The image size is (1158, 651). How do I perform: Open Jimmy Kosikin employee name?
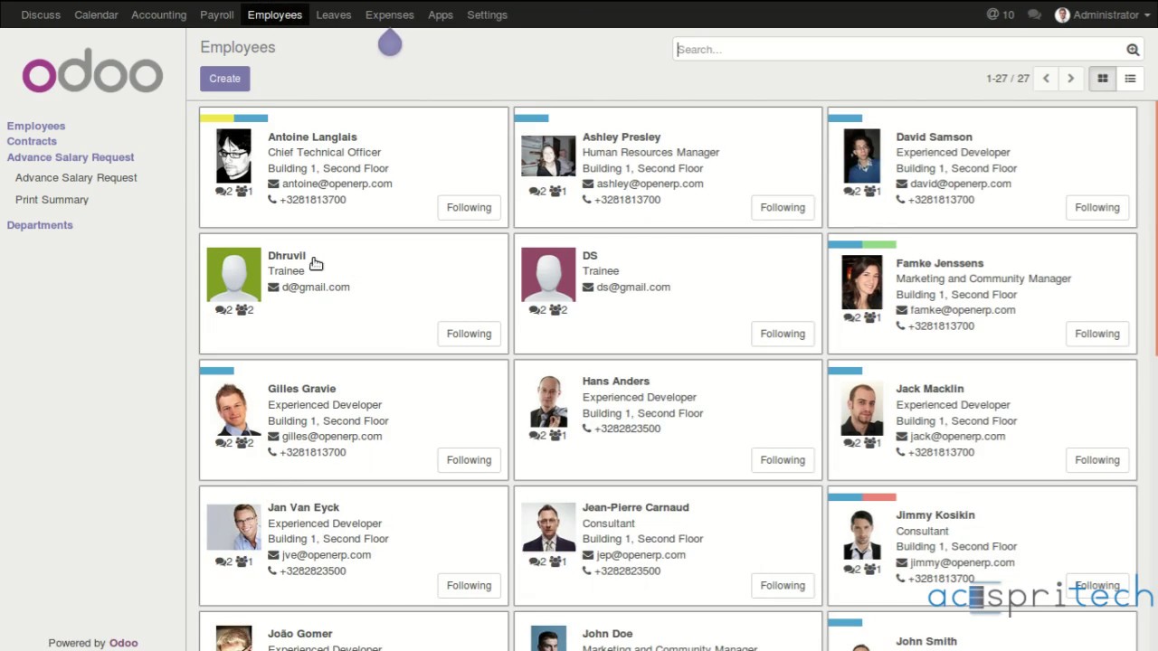point(935,514)
